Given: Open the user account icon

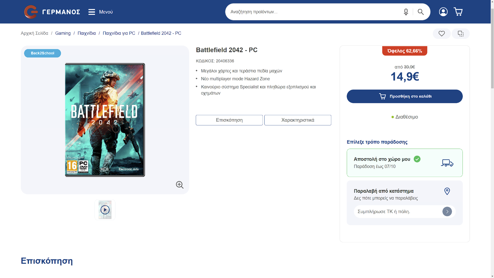Looking at the screenshot, I should tap(443, 12).
